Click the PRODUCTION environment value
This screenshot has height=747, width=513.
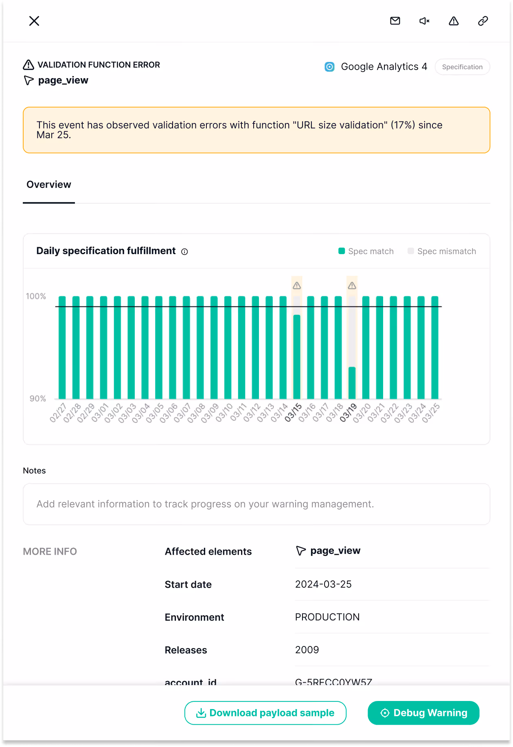(327, 617)
